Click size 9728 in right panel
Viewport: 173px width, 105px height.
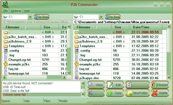pos(117,78)
